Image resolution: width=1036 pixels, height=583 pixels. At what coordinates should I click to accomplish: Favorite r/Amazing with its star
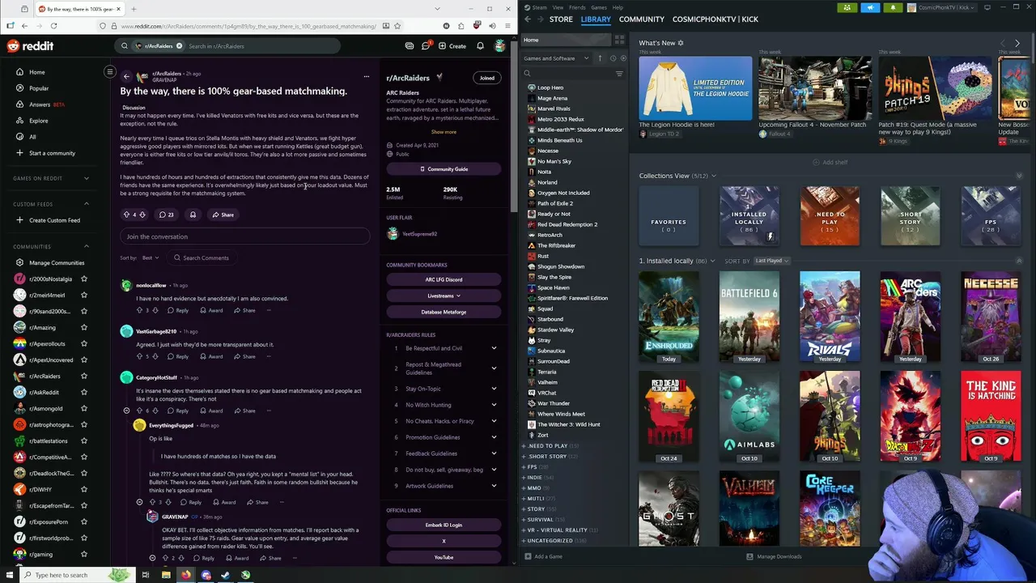[x=83, y=327]
